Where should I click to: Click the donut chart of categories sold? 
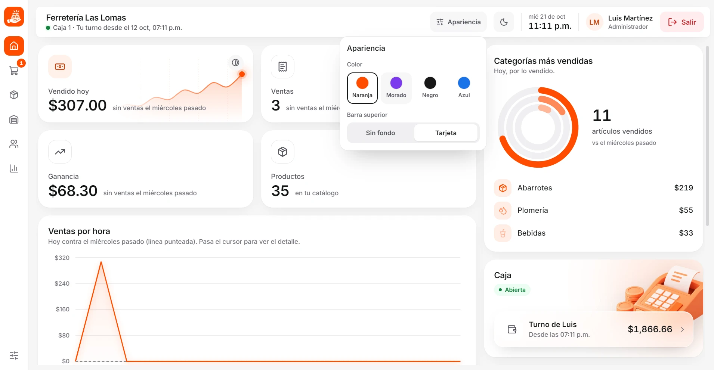[x=538, y=127]
